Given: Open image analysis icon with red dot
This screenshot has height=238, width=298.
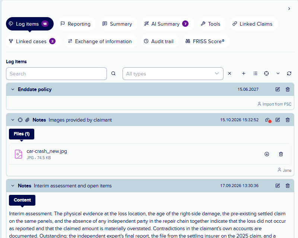Looking at the screenshot, I should point(268,120).
